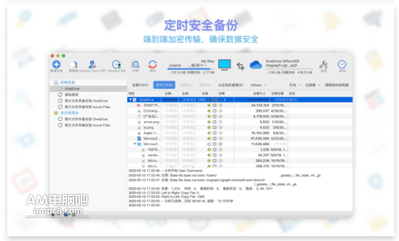The height and width of the screenshot is (241, 399).
Task: Open the 方向 dropdown
Action: point(295,85)
